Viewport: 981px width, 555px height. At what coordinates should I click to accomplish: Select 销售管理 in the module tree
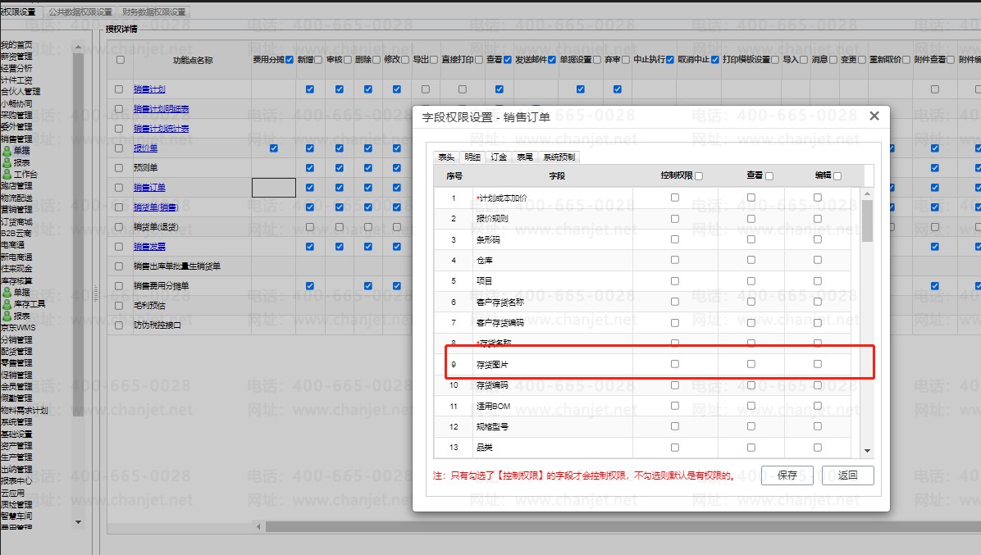point(16,139)
